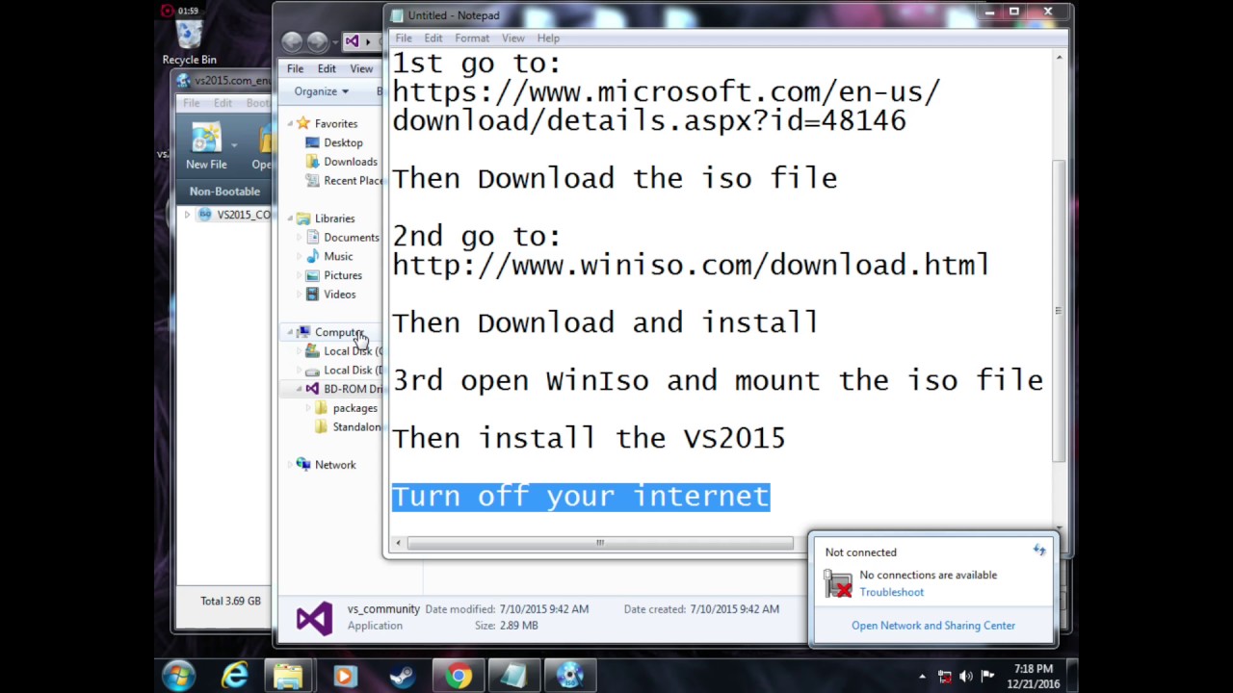This screenshot has width=1233, height=693.
Task: Open Network and Sharing Center link
Action: [x=933, y=626]
